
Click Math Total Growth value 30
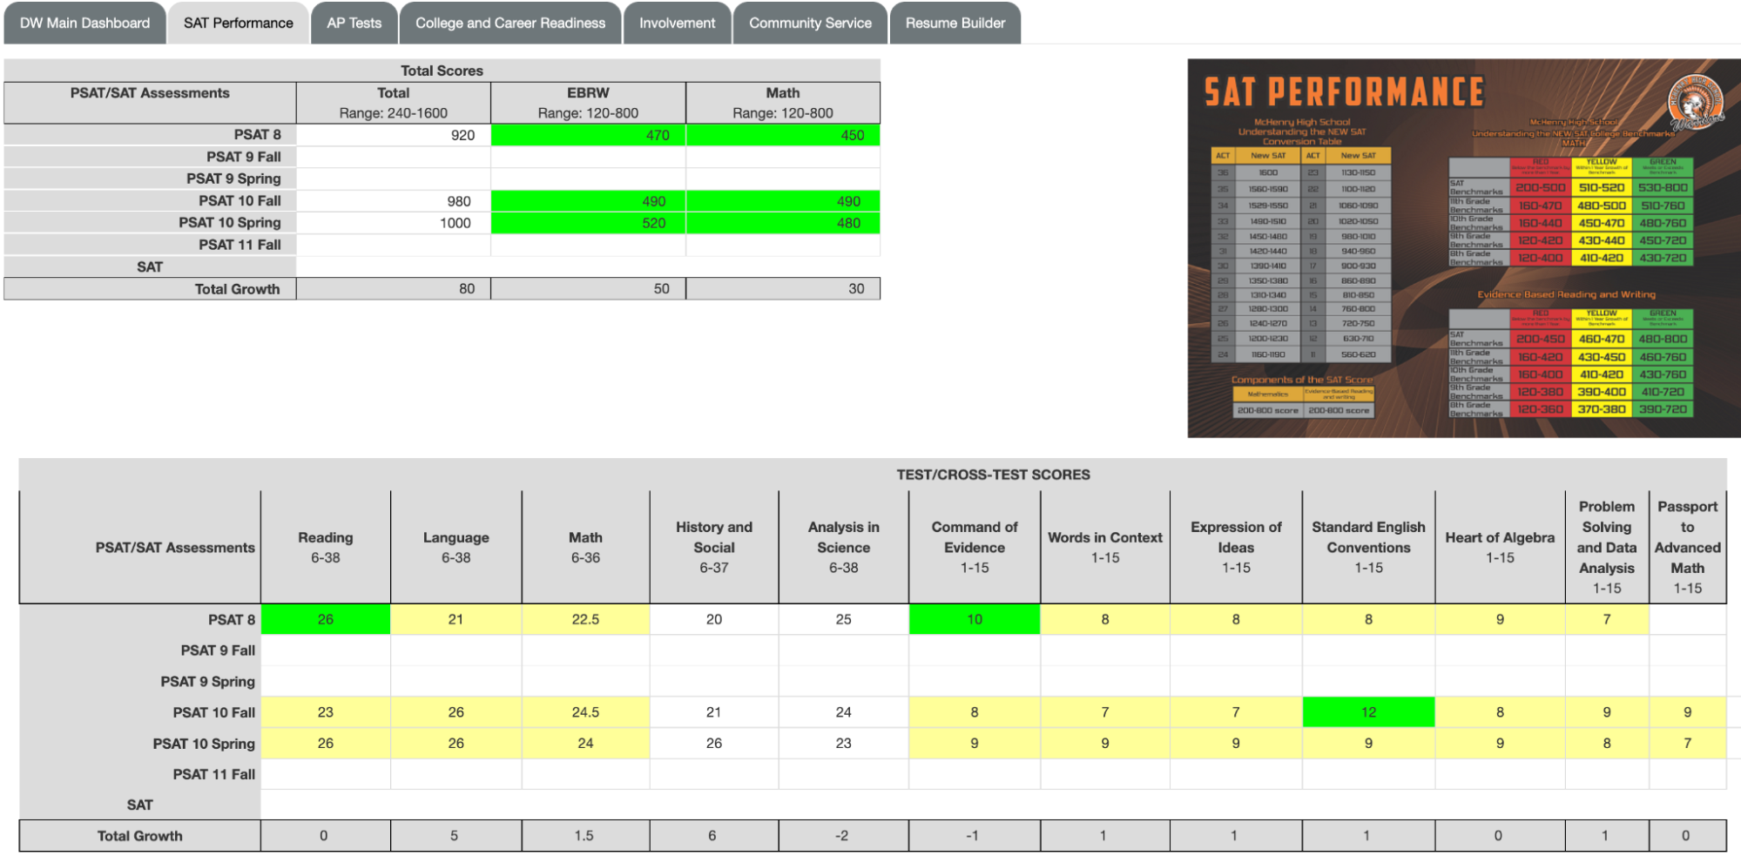[783, 288]
